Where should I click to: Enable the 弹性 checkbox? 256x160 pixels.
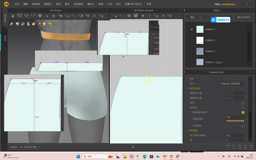243,103
